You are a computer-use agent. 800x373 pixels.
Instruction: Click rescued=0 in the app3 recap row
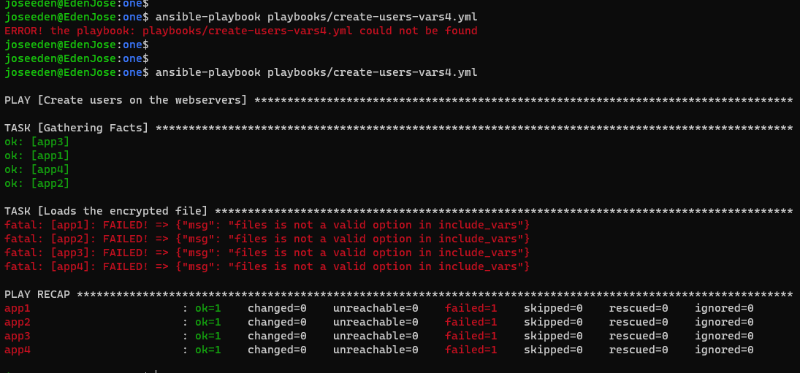639,336
